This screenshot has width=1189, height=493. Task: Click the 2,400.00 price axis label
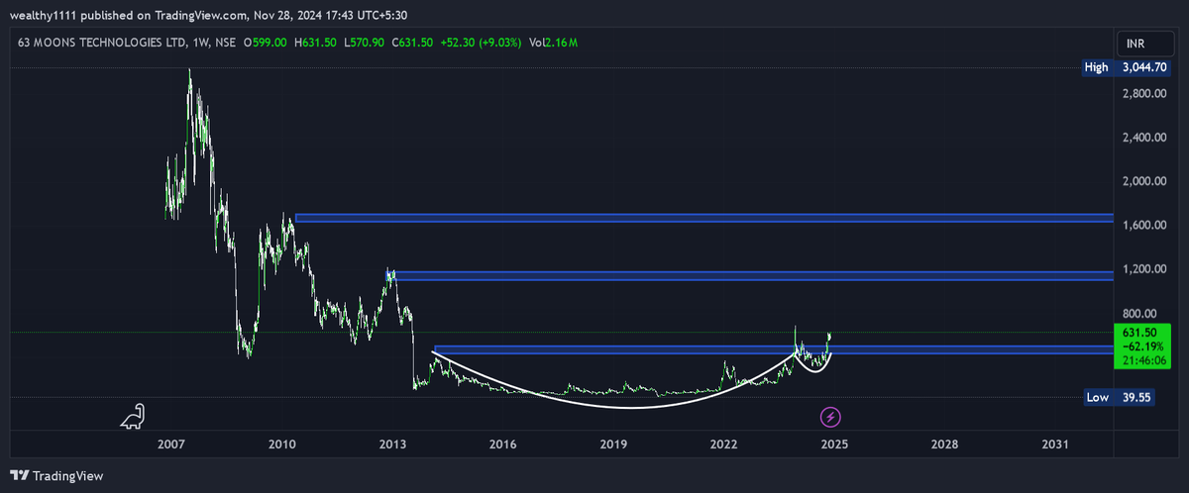click(x=1142, y=138)
